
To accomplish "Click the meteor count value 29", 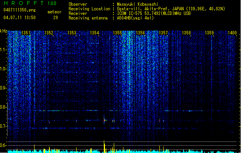I will 56,18.
